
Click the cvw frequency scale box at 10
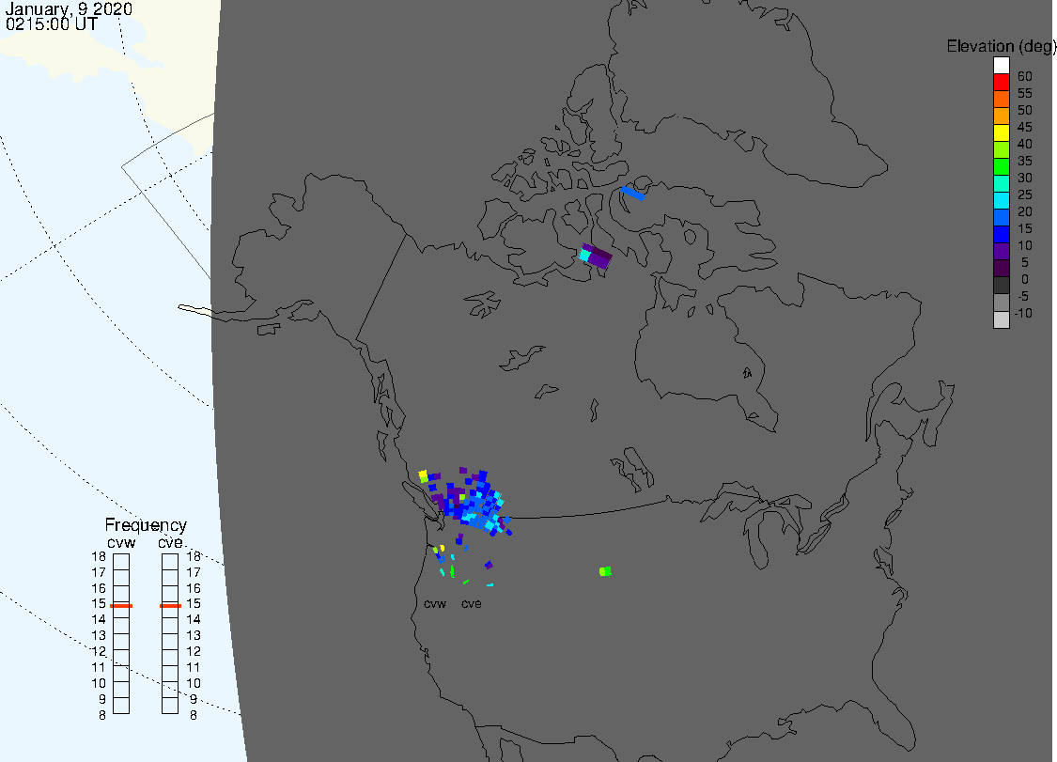pyautogui.click(x=121, y=690)
